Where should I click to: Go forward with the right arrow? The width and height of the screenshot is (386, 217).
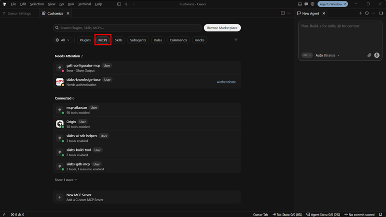tap(134, 4)
